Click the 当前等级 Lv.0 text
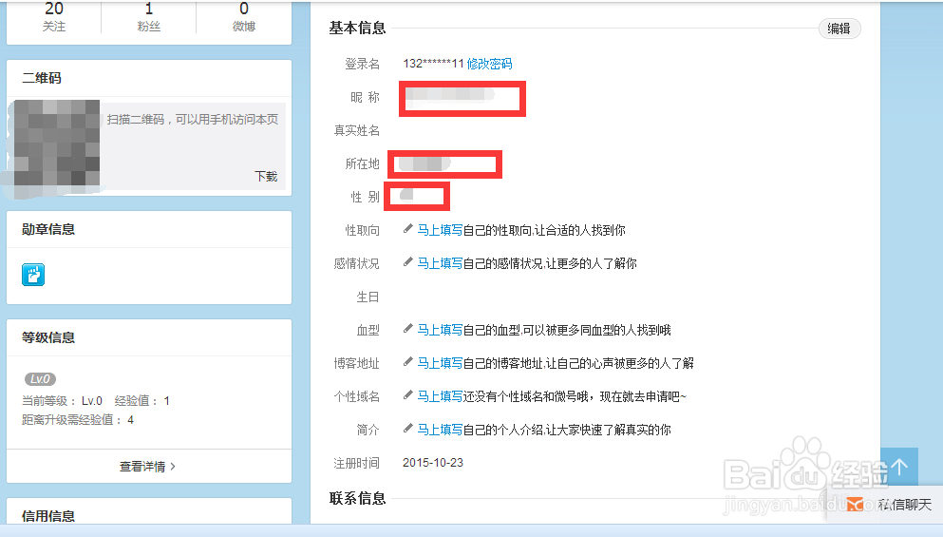 click(x=62, y=401)
